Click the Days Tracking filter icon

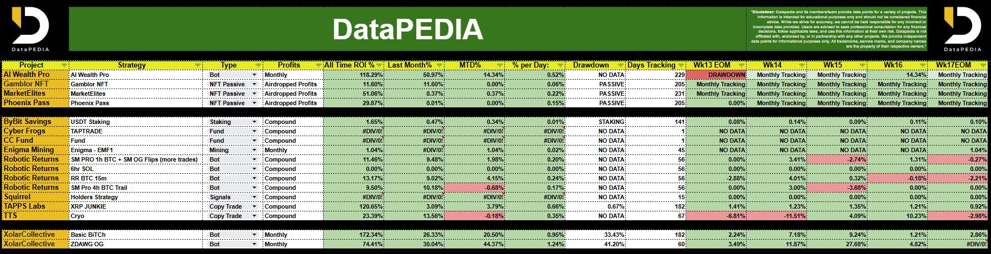click(x=681, y=65)
